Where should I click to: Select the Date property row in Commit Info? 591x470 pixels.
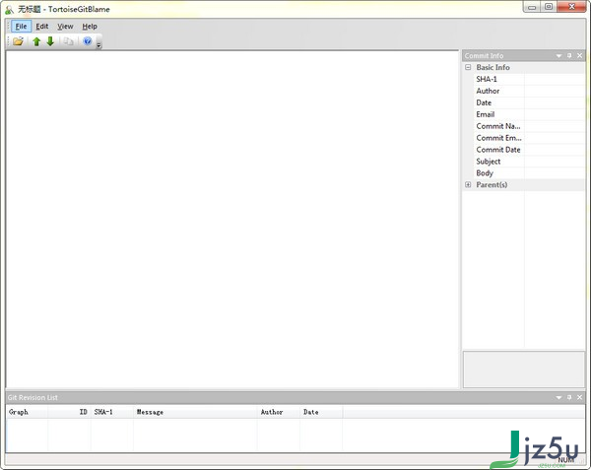529,102
